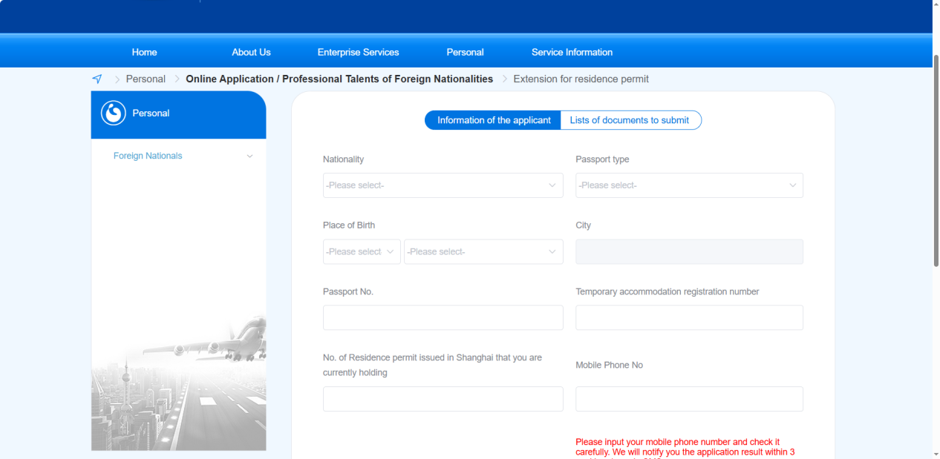This screenshot has height=459, width=940.
Task: Click Extension for residence permit breadcrumb
Action: (581, 79)
